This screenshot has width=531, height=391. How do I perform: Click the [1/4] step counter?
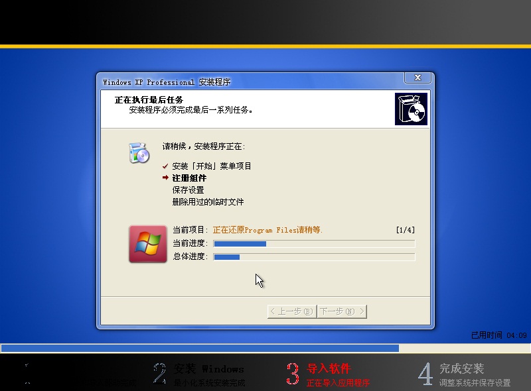(x=406, y=230)
